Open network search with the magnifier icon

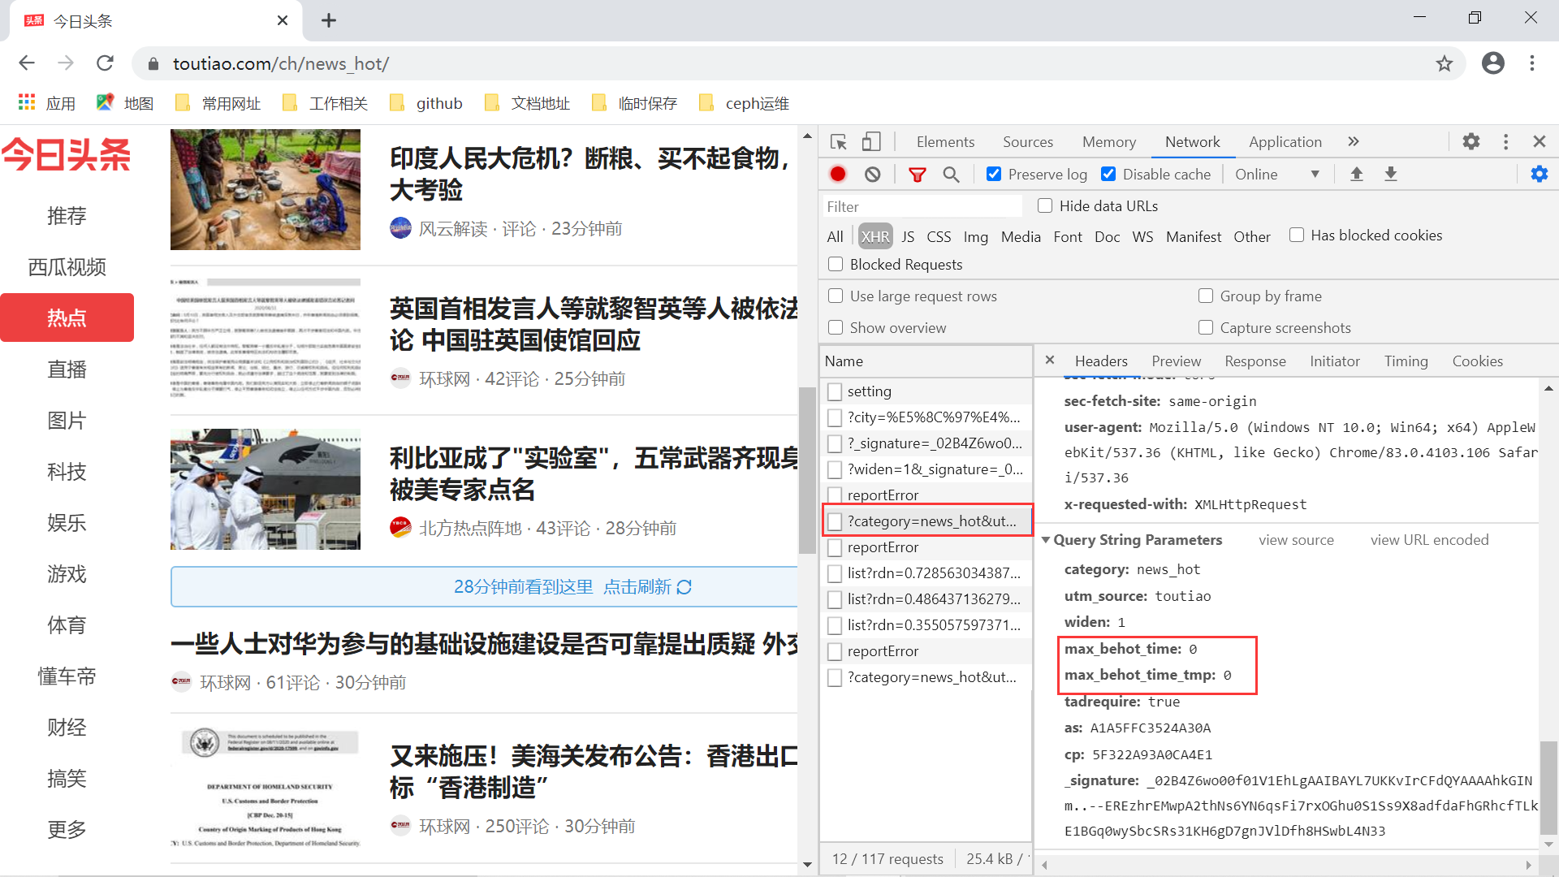pos(951,175)
